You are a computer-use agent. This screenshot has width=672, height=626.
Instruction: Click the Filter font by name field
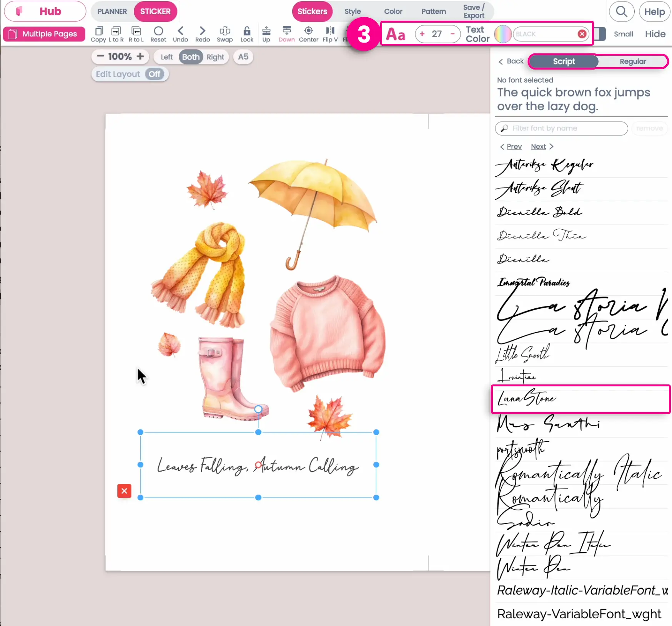click(561, 128)
